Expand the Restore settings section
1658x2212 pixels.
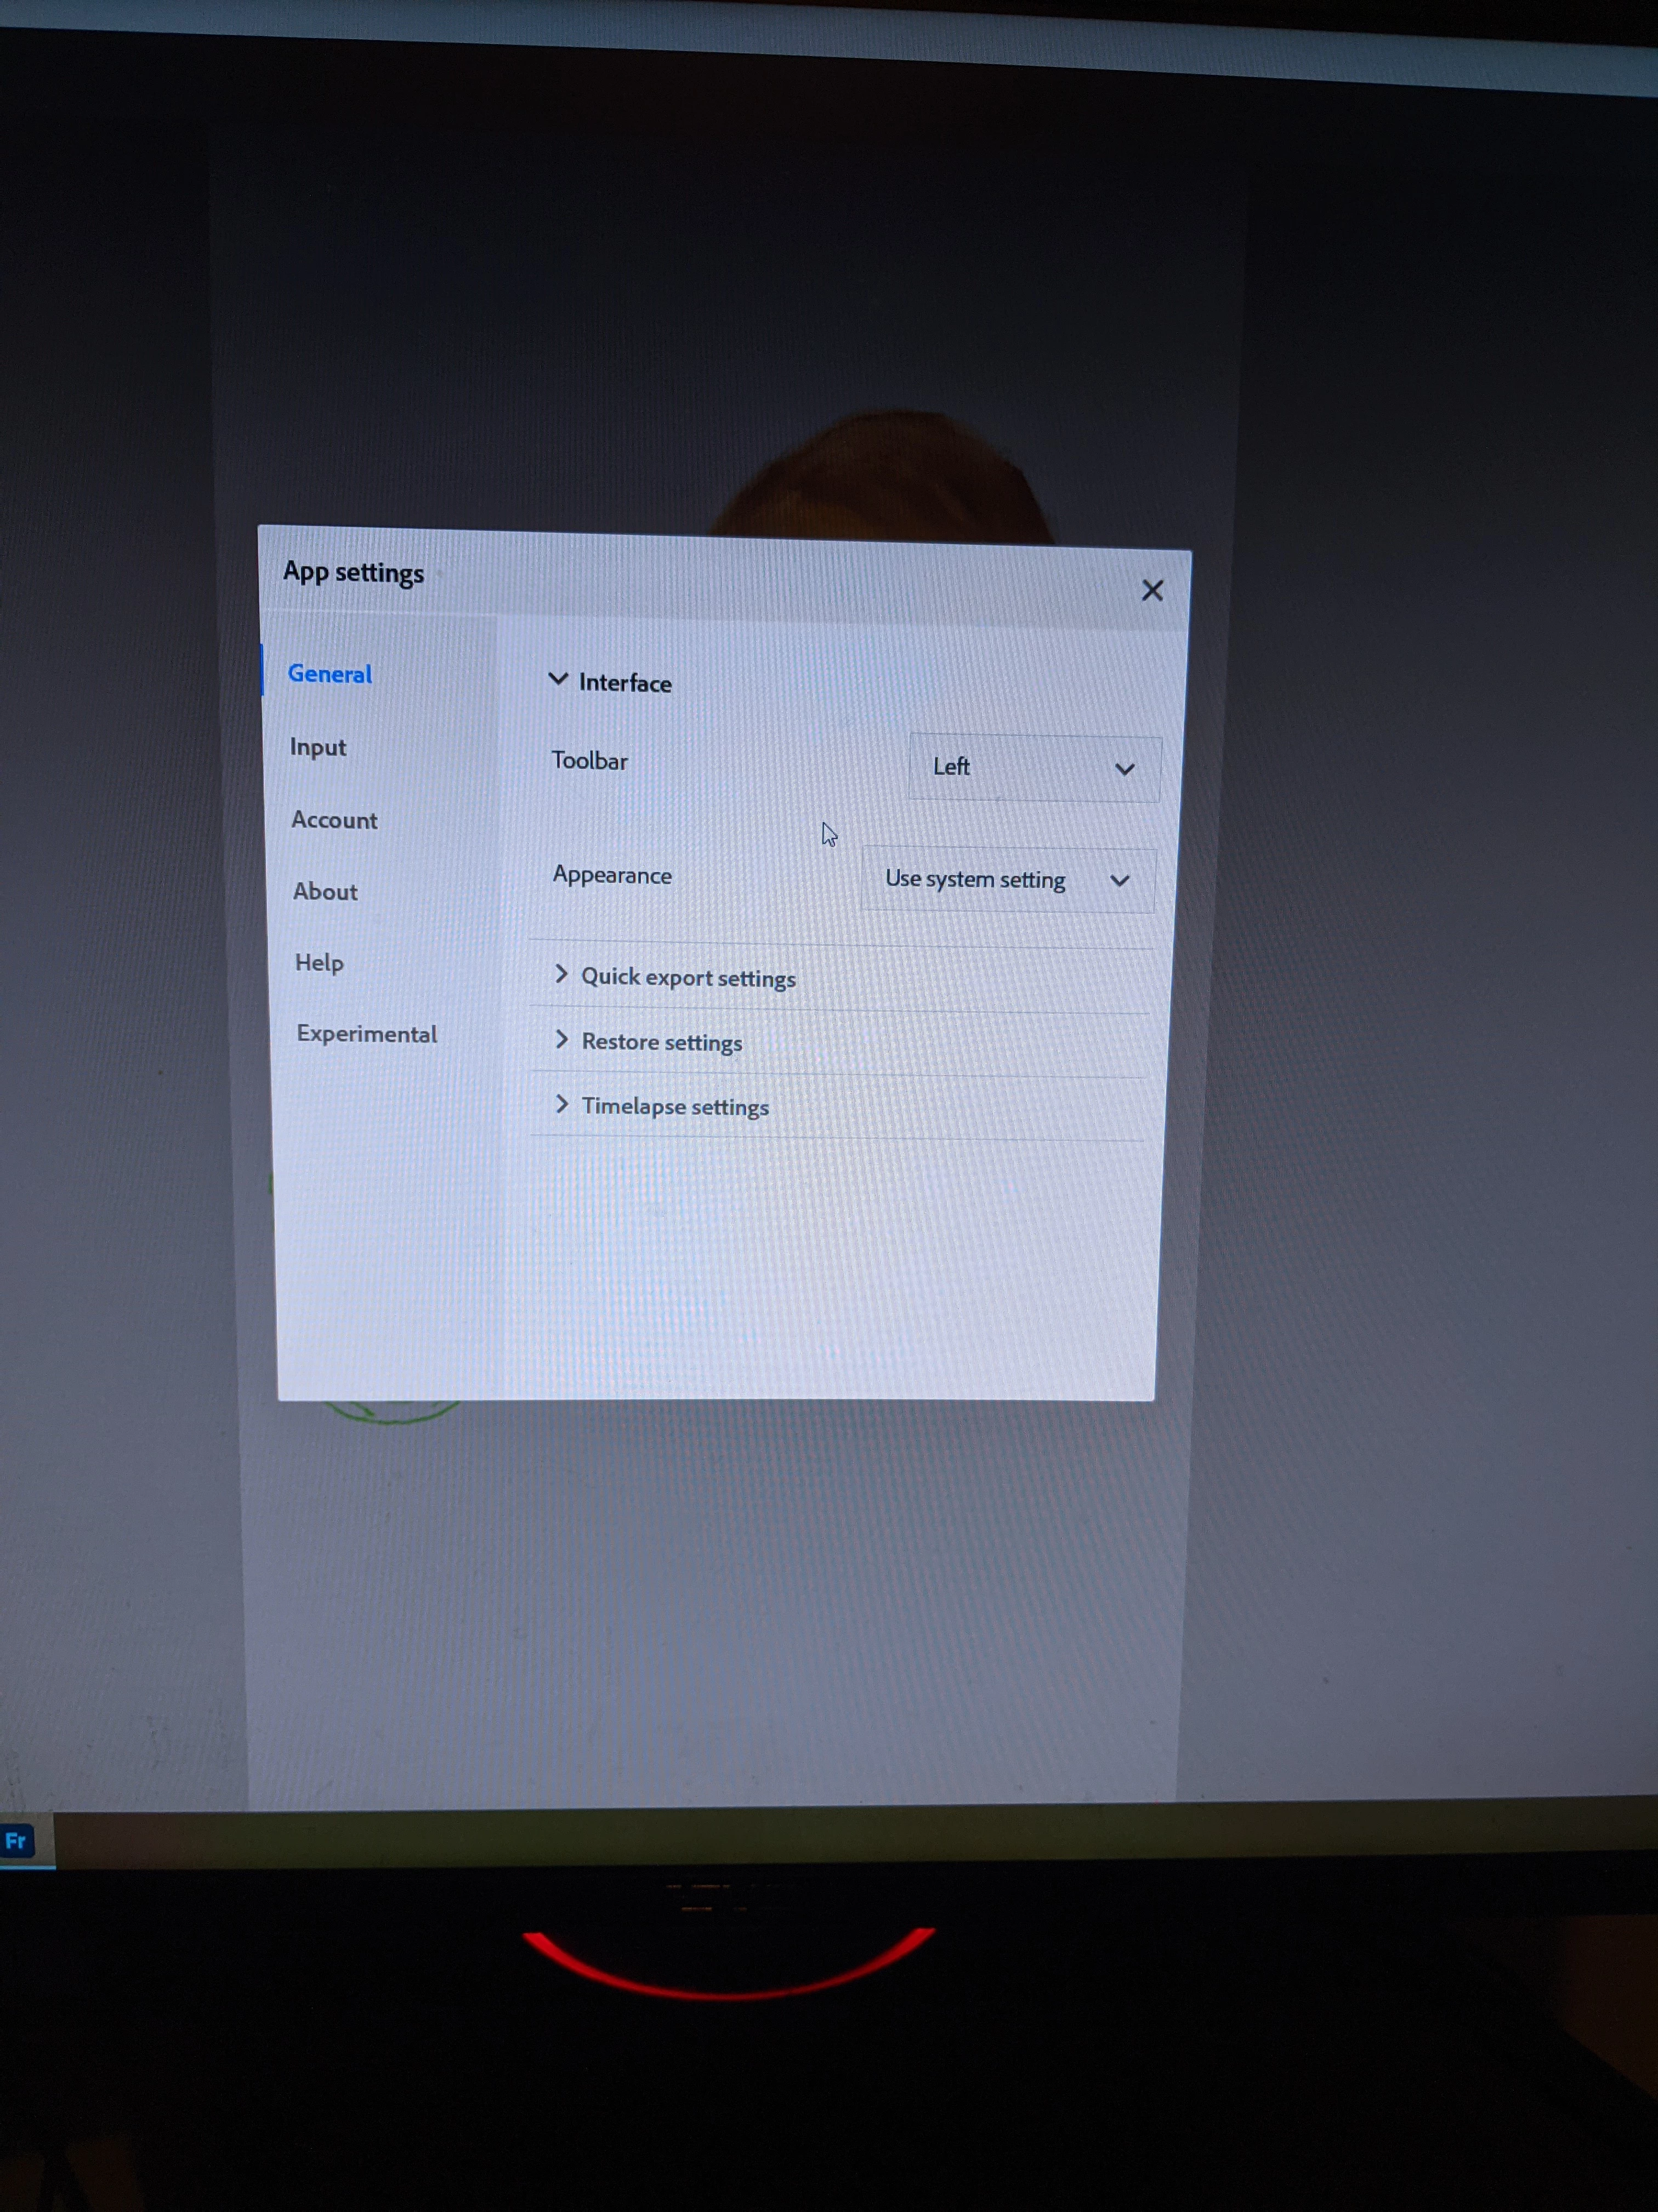[662, 1042]
